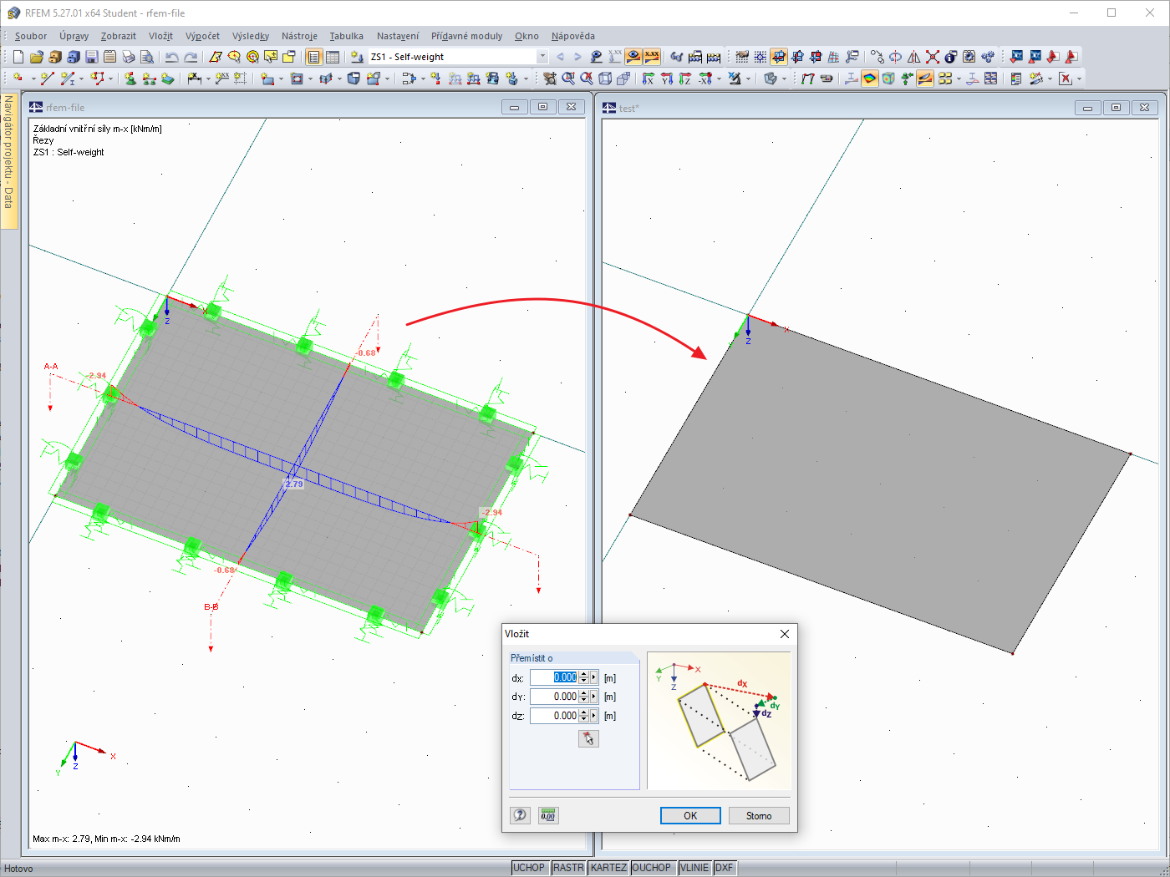Image resolution: width=1170 pixels, height=877 pixels.
Task: Select view in X direction
Action: point(649,79)
